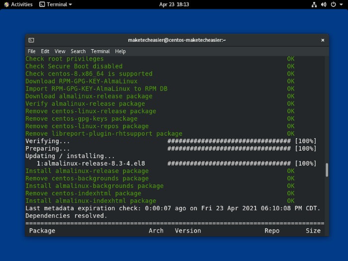Click OK status for 'Install almalinux-indexhtml package'
This screenshot has width=348, height=261.
[291, 201]
